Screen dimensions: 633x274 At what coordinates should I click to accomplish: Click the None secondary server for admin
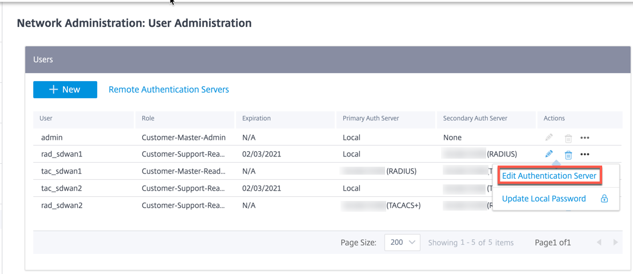pyautogui.click(x=452, y=138)
